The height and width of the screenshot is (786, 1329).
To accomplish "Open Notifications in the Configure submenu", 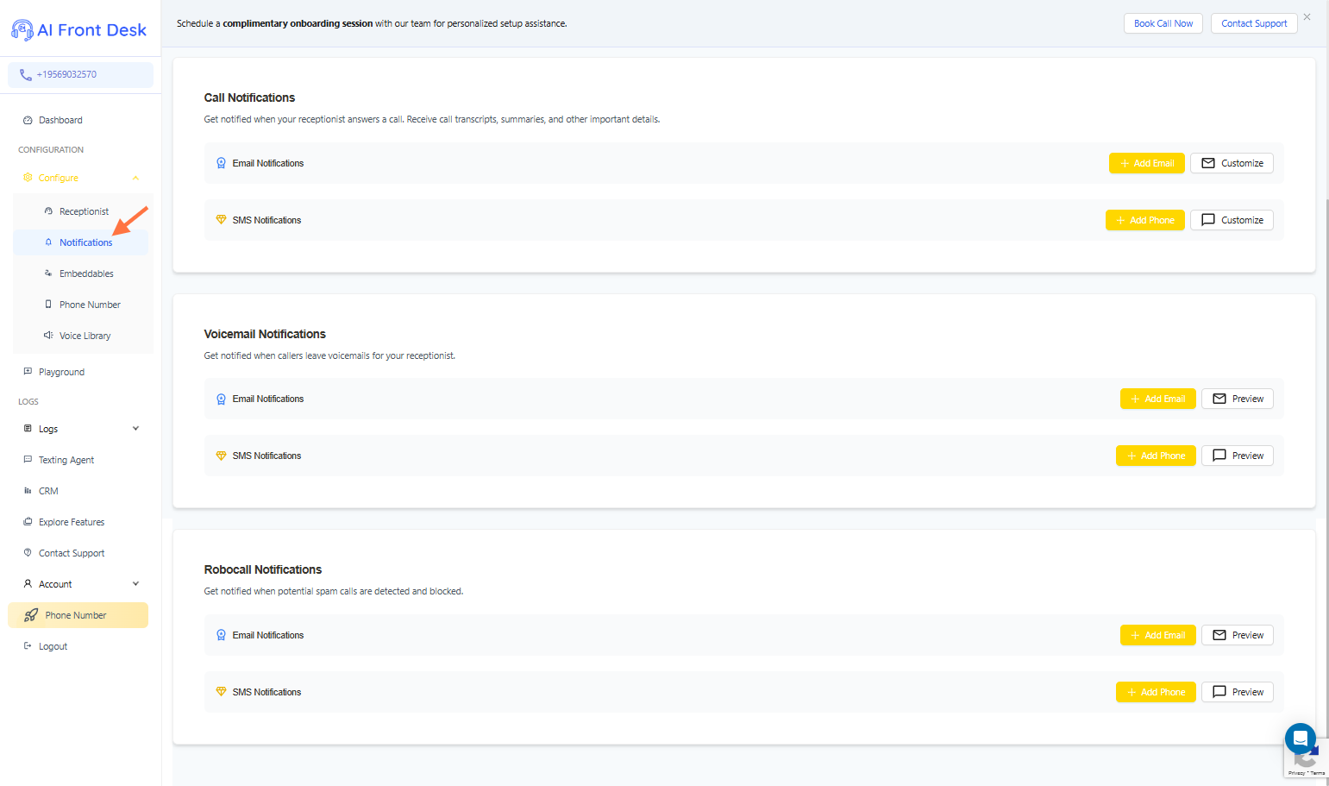I will pos(80,242).
